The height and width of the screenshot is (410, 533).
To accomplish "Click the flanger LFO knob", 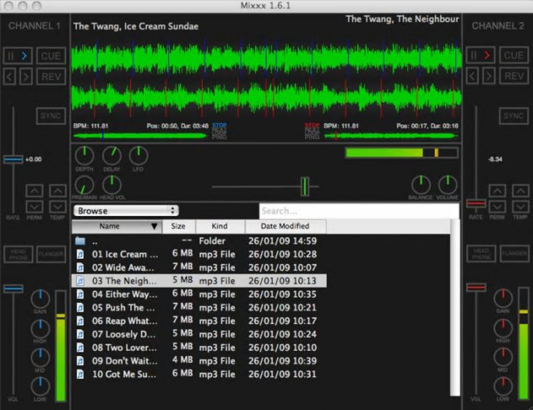I will point(138,156).
